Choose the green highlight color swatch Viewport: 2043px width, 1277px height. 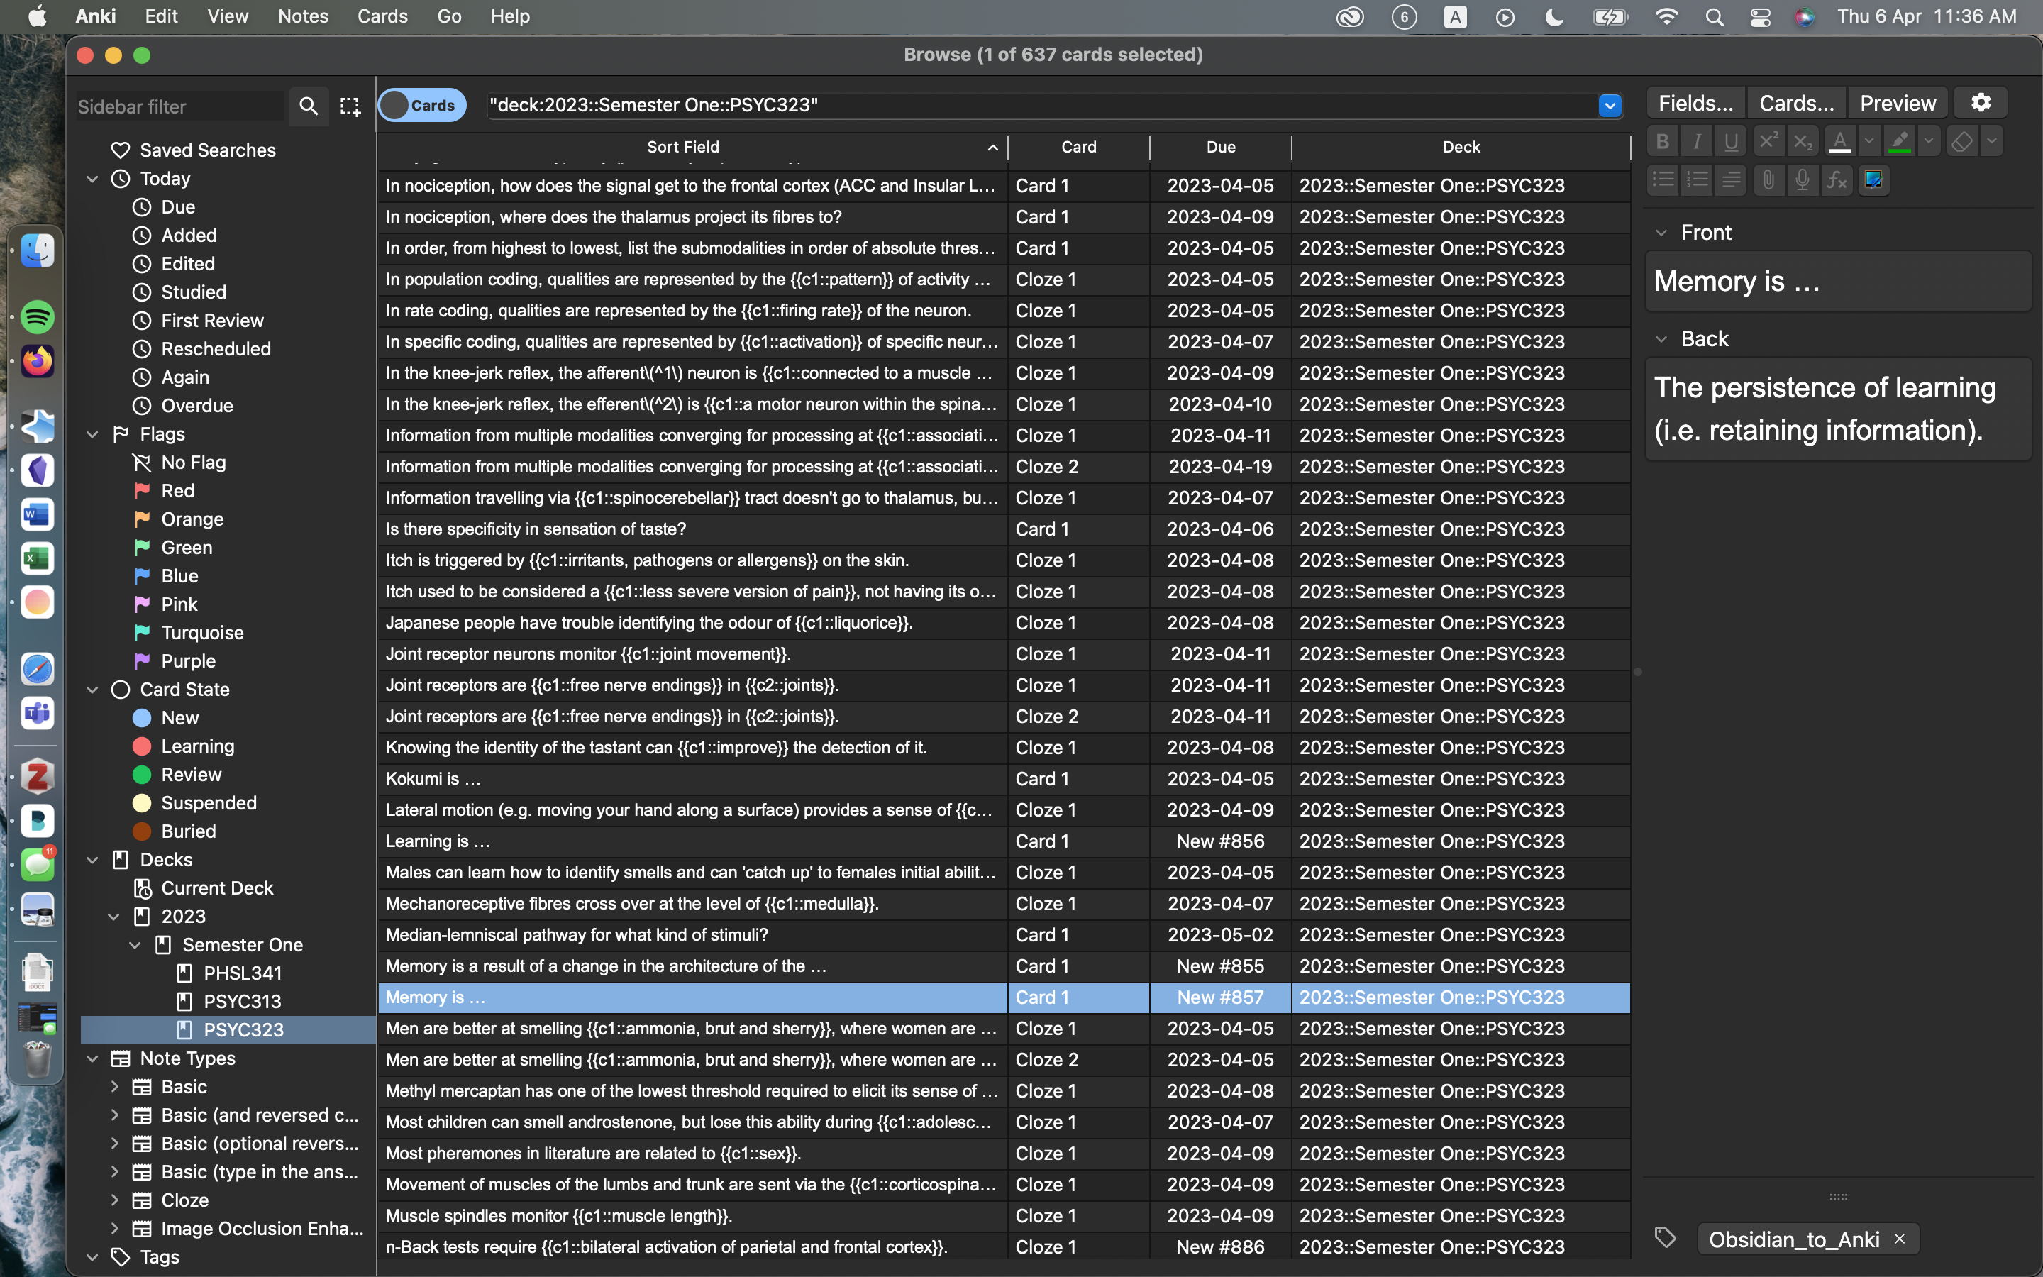coord(1900,140)
